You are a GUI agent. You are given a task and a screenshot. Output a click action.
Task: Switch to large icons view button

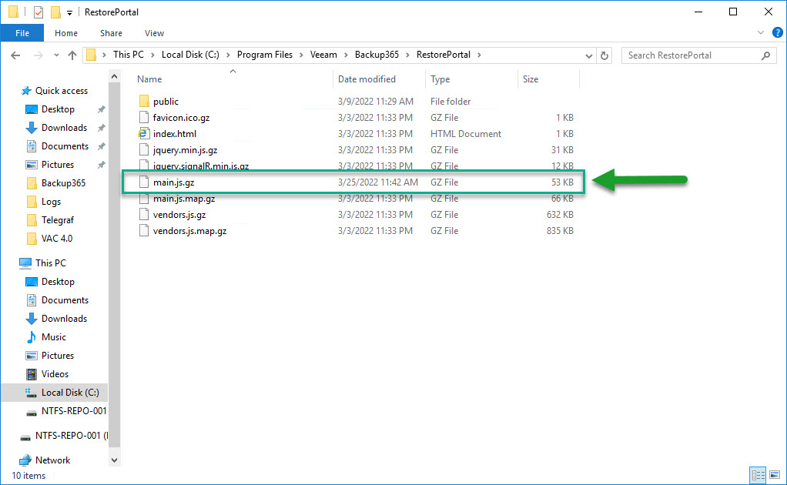point(775,474)
